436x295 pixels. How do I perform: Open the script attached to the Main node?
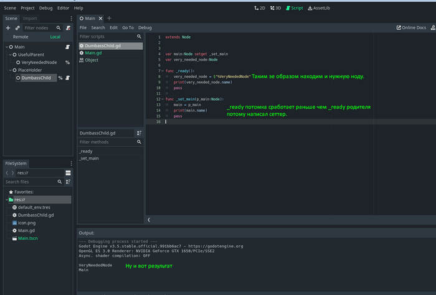click(x=68, y=47)
